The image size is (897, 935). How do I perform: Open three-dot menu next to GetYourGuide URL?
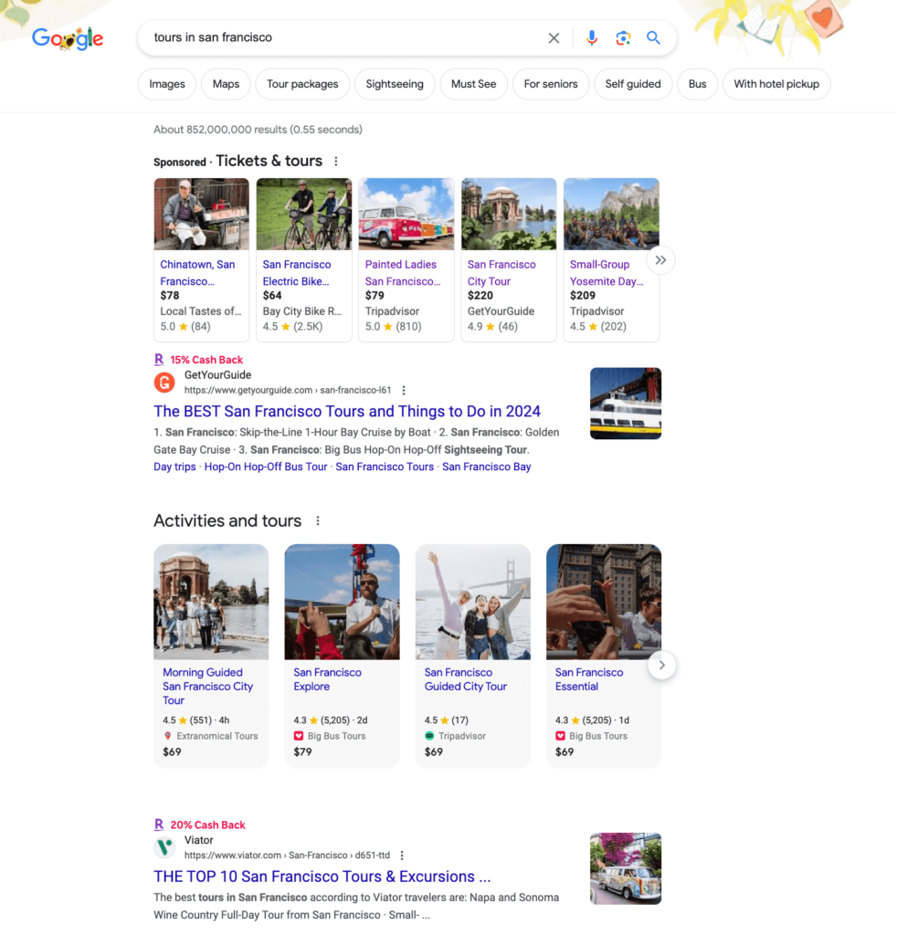point(404,391)
